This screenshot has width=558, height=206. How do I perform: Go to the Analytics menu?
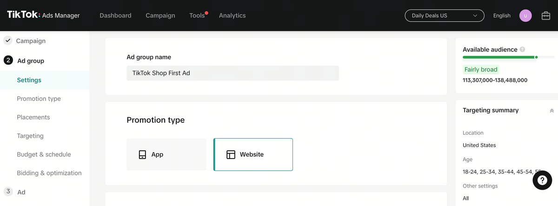point(232,16)
